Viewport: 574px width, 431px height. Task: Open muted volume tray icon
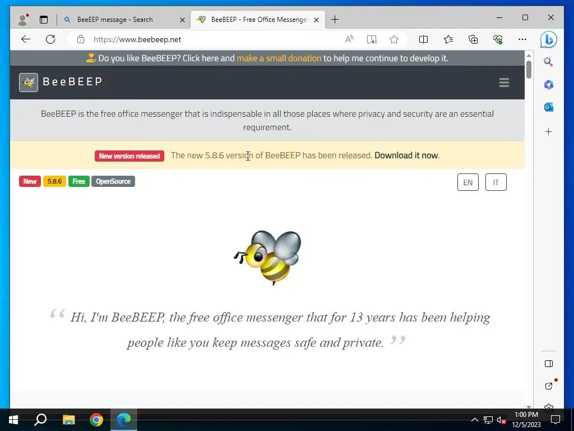point(501,420)
